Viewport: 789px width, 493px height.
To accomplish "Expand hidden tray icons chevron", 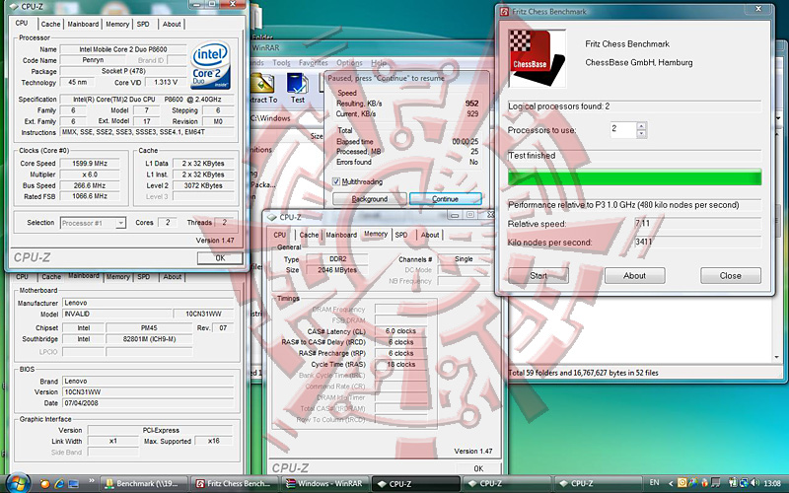I will pos(671,483).
